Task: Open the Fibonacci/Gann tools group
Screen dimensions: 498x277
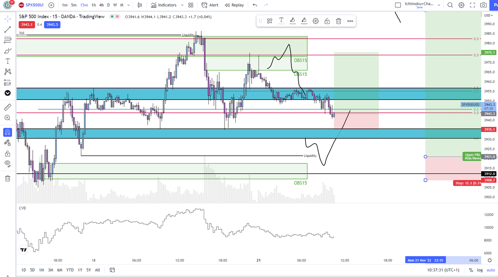Action: [7, 40]
